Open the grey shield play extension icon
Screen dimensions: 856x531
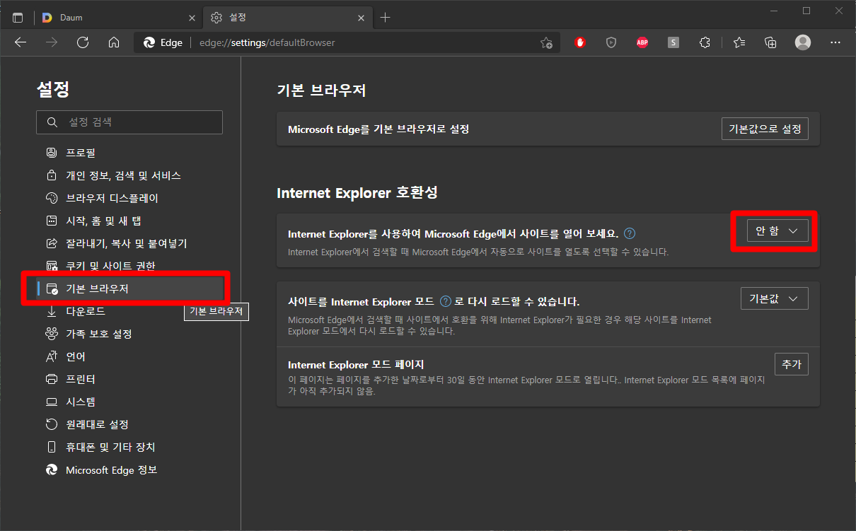[x=611, y=42]
